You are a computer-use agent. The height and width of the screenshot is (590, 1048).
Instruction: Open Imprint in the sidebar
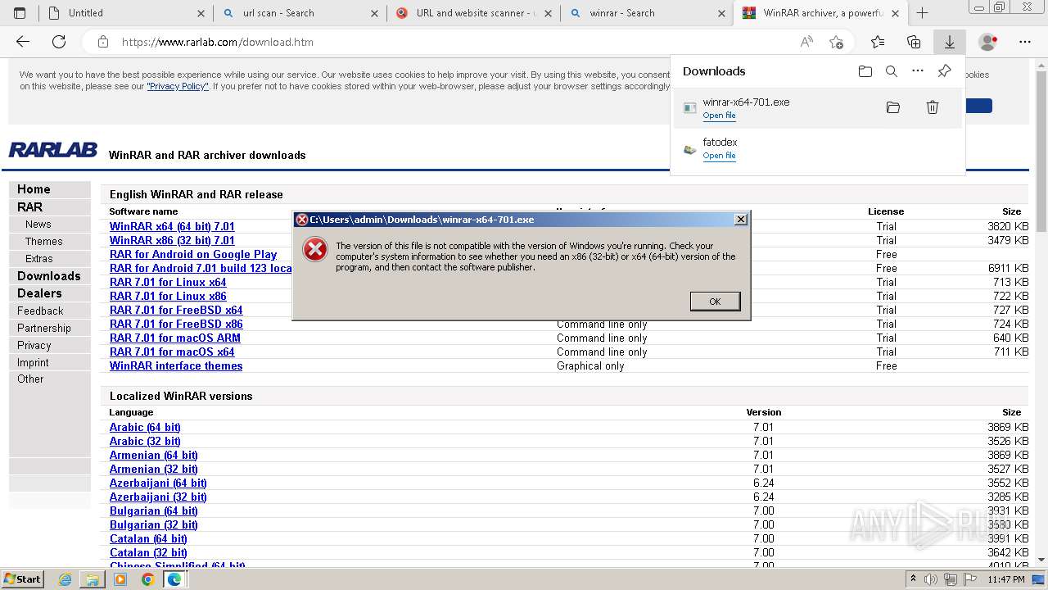[33, 363]
